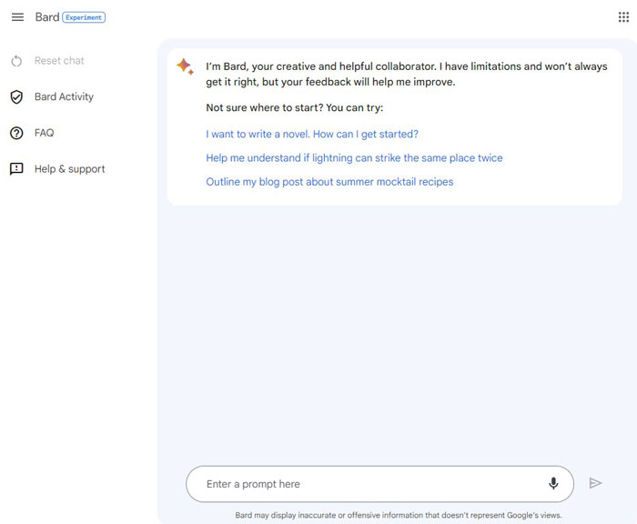Click Bard's introductory welcome message text
The width and height of the screenshot is (637, 524).
[x=406, y=75]
